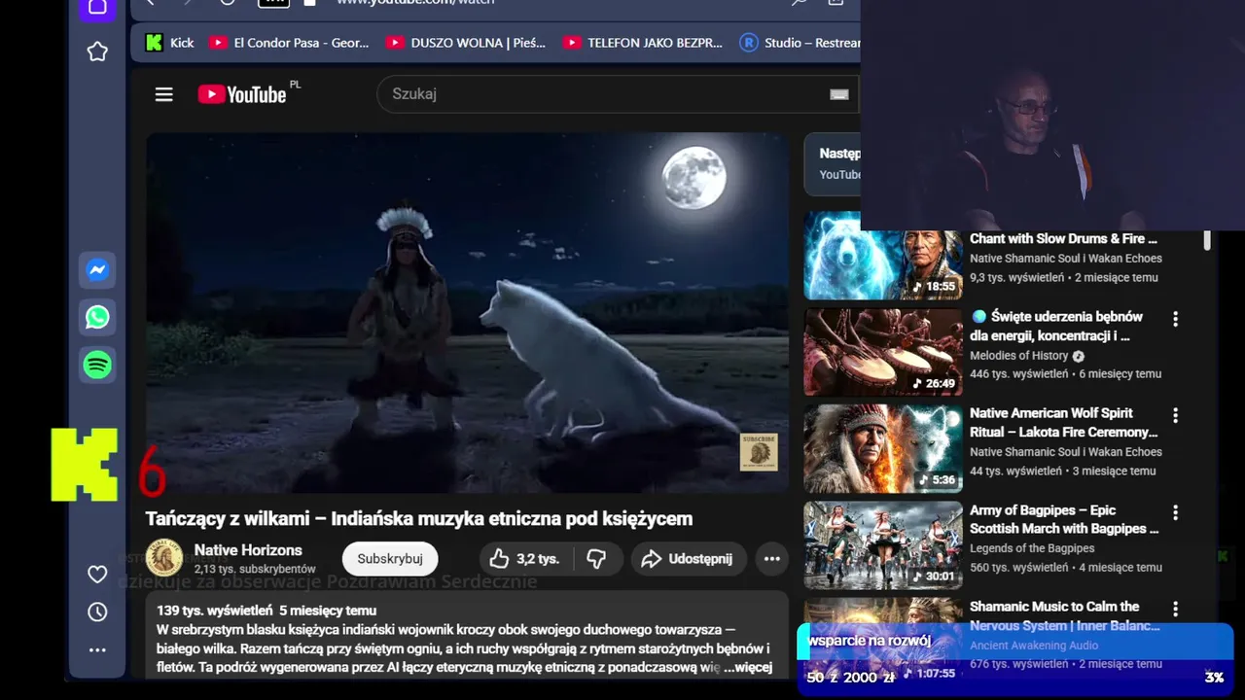The width and height of the screenshot is (1245, 700).
Task: Open Melodies of History channel name
Action: [x=1018, y=356]
